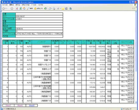The width and height of the screenshot is (139, 110).
Task: Click マイ コンピュータ in the status bar
Action: click(x=127, y=109)
